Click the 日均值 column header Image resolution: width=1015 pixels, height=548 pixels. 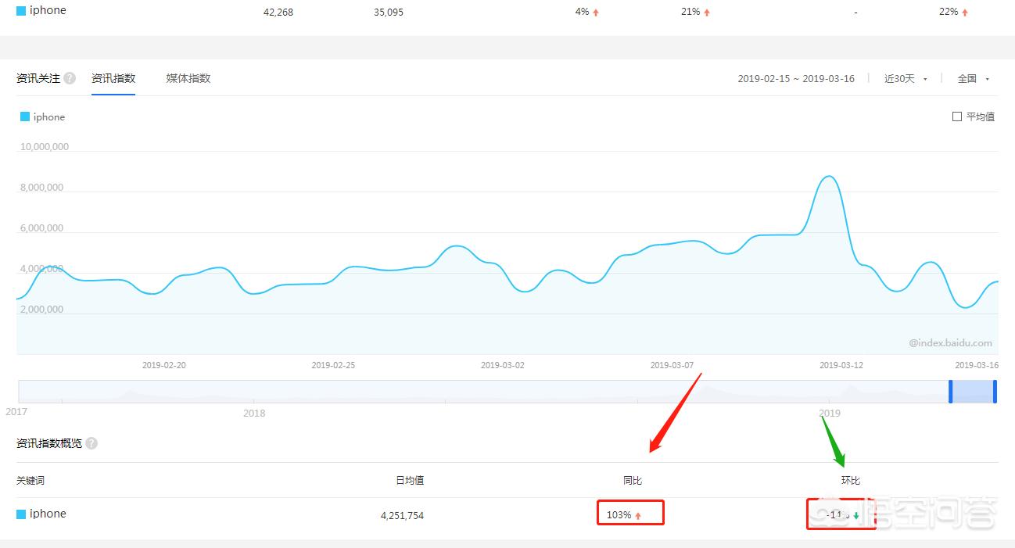(410, 481)
